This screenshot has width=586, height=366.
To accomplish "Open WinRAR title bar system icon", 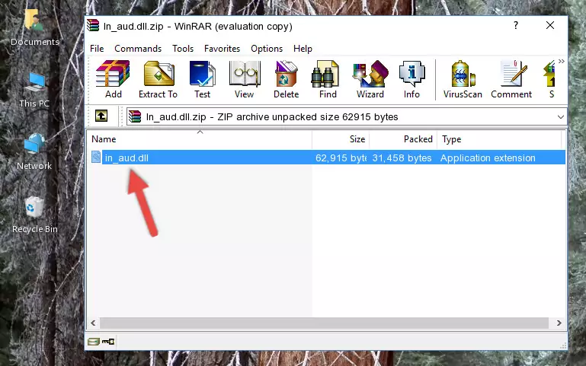I will point(93,25).
